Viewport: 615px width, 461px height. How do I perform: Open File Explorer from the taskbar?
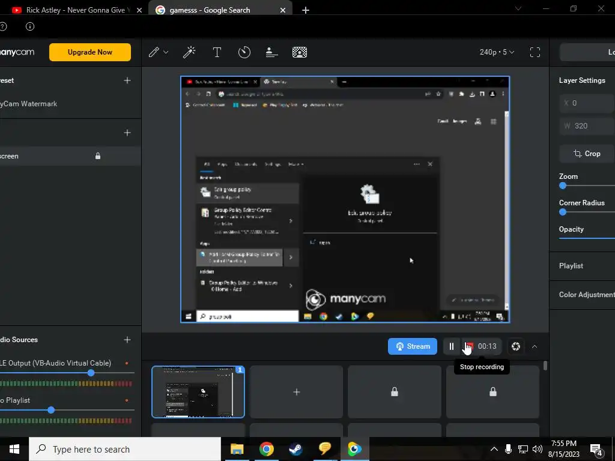237,449
